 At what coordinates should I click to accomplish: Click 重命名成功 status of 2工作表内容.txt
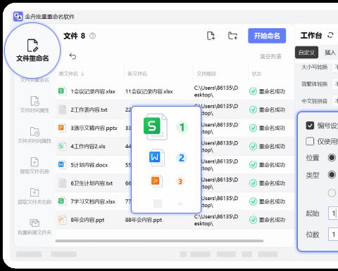(272, 110)
